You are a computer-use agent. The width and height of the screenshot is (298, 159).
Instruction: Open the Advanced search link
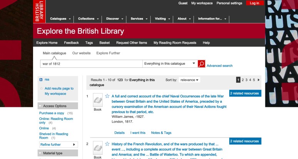220,66
